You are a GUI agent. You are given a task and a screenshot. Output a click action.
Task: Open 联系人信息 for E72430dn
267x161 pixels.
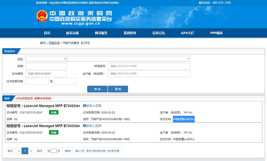[94, 126]
